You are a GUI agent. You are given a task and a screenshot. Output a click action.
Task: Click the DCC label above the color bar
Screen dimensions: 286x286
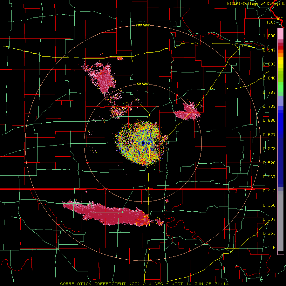[279, 19]
